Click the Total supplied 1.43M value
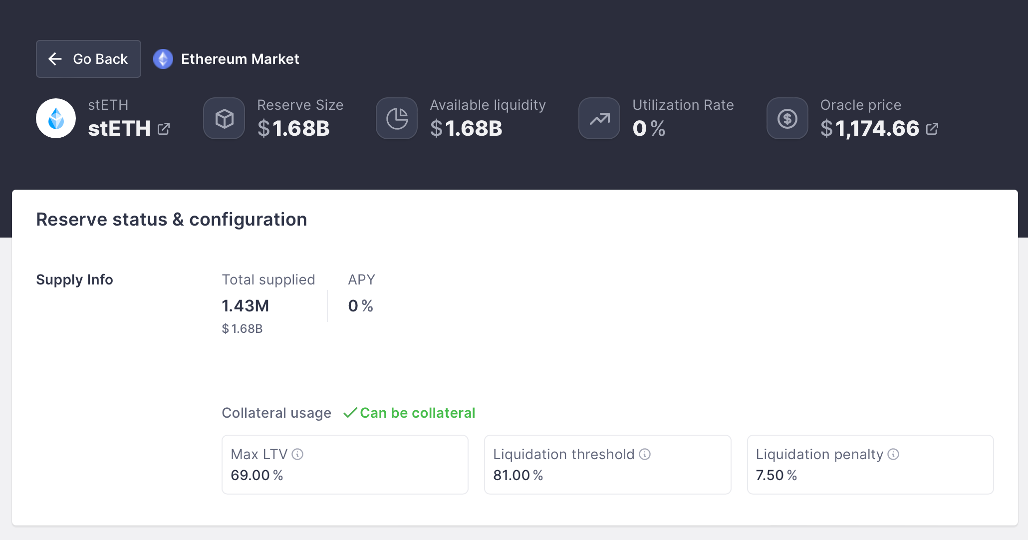Screen dimensions: 1028x540 pos(245,305)
